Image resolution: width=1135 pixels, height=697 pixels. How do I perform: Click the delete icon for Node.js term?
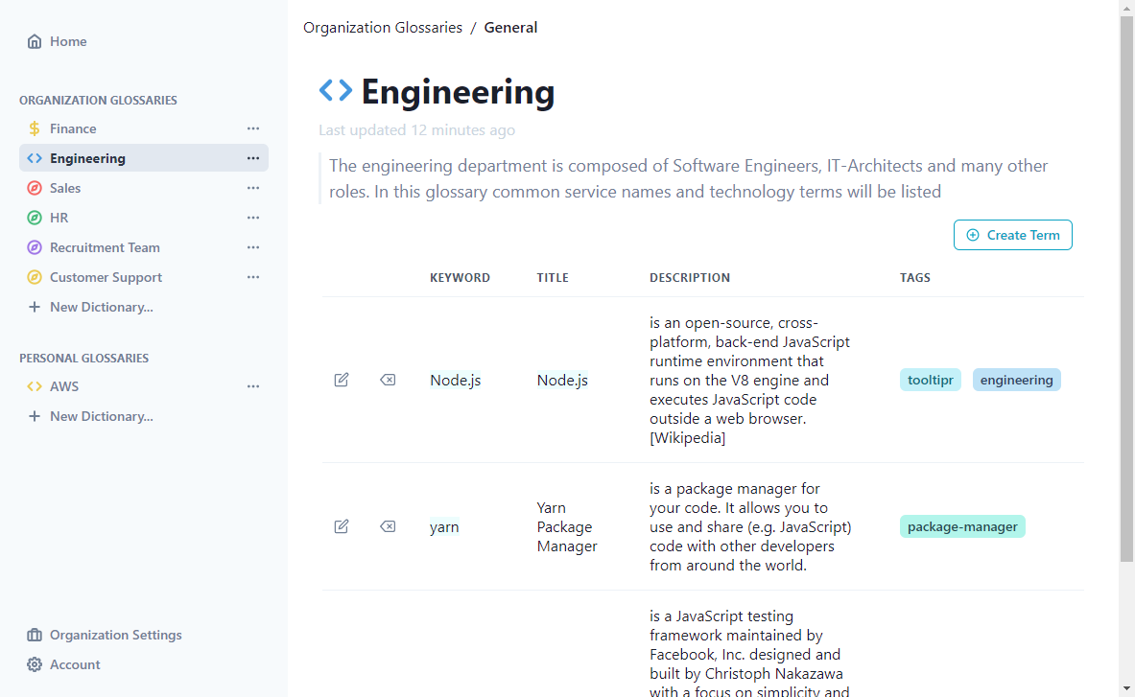tap(388, 380)
